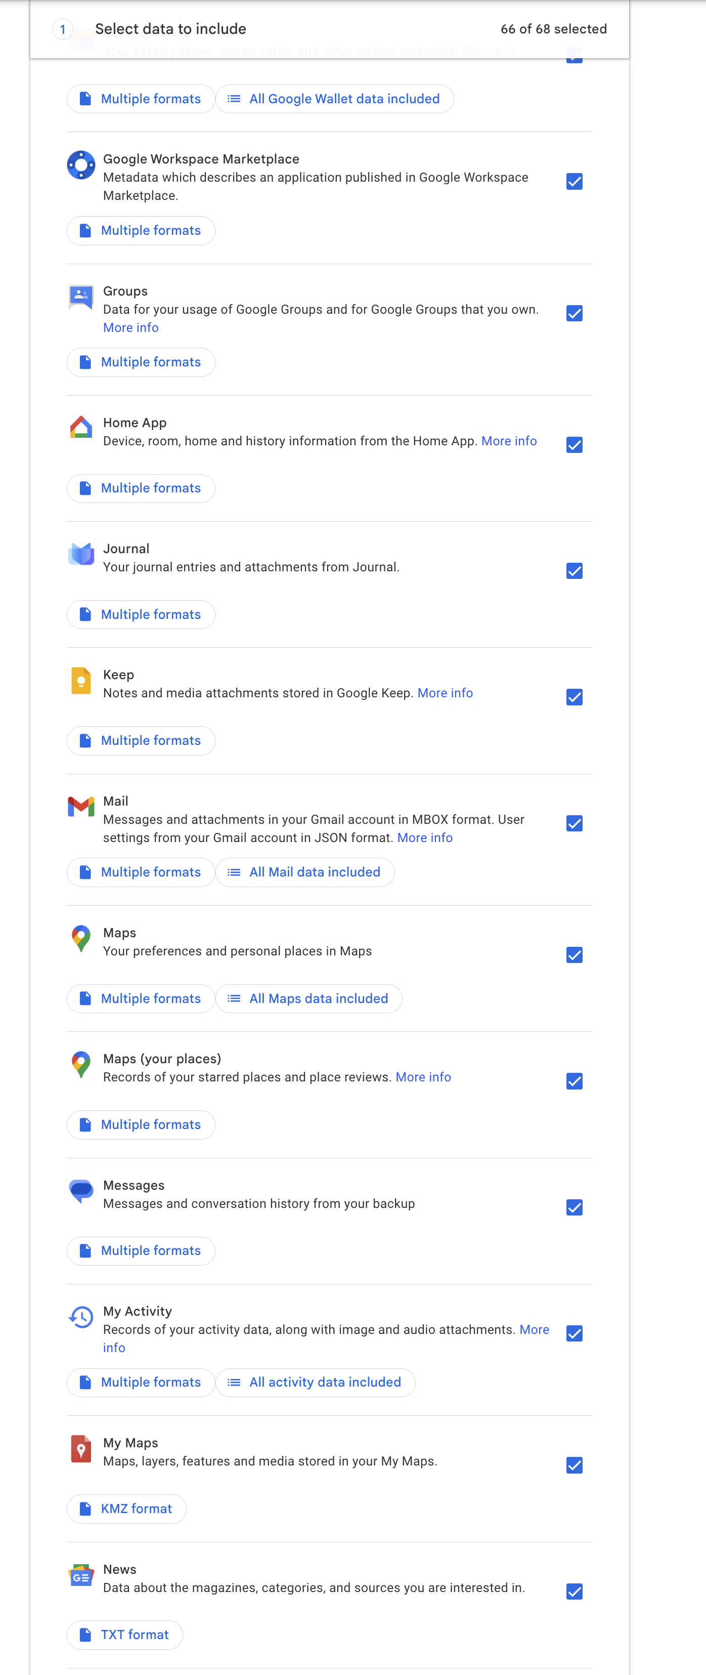Screen dimensions: 706x1675
Task: Uncheck the Groups data checkbox
Action: pos(574,313)
